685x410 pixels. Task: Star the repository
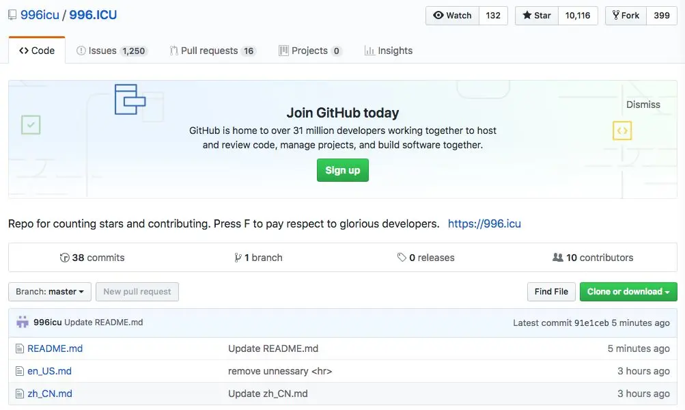pyautogui.click(x=537, y=16)
